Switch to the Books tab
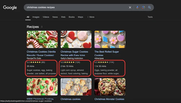Image resolution: width=181 pixels, height=103 pixels. 72,17
